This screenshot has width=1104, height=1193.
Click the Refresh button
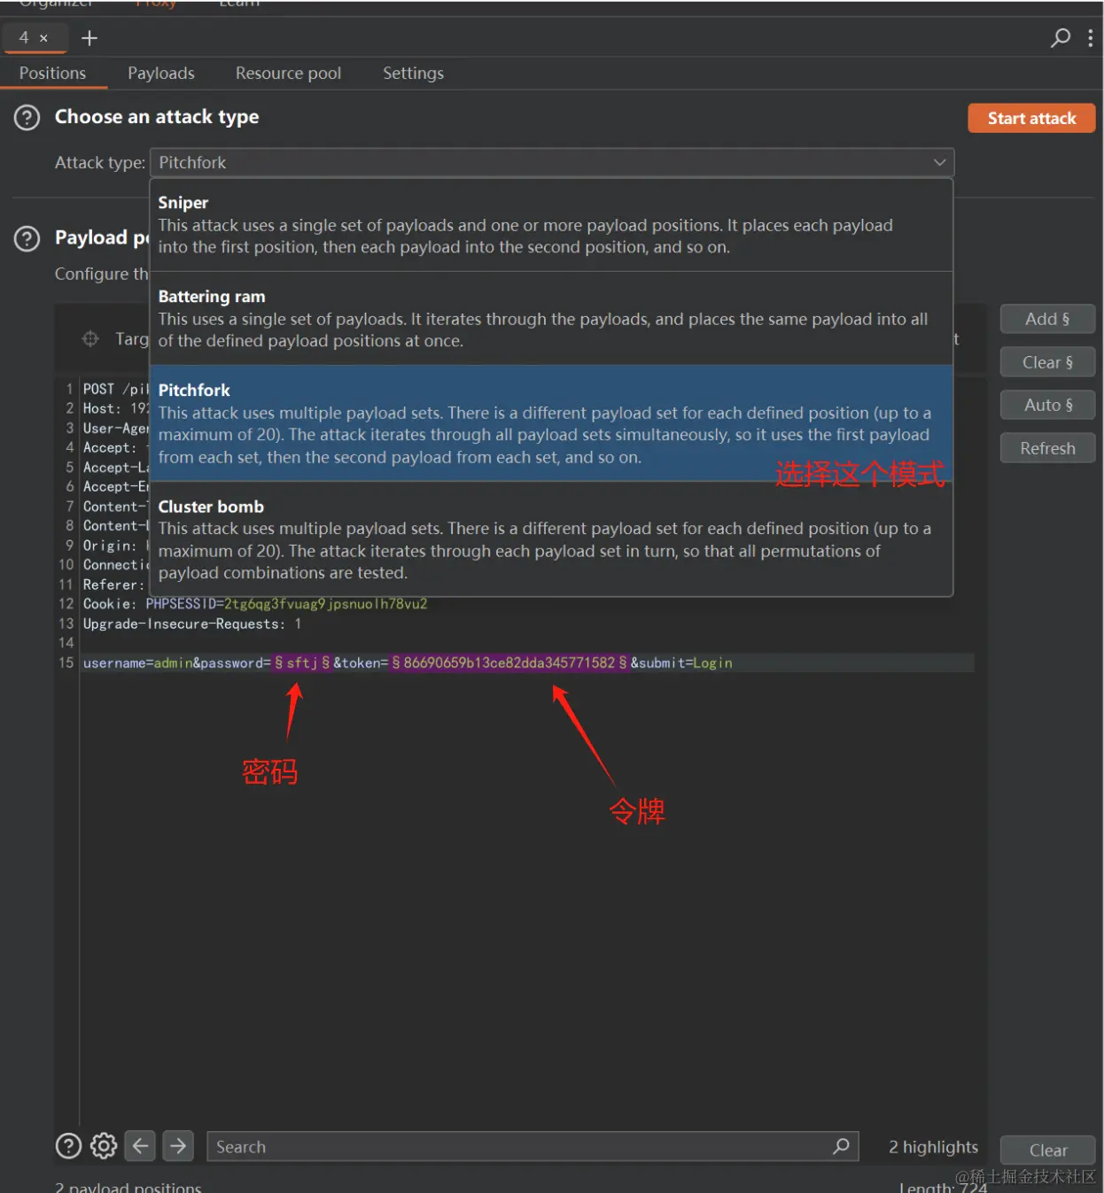[1047, 448]
